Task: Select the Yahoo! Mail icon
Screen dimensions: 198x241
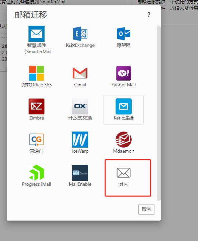Action: pos(124,73)
